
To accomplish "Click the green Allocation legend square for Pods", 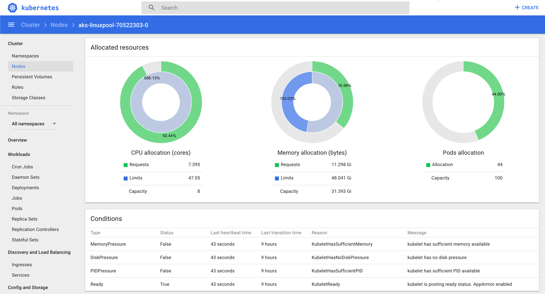I will click(x=428, y=165).
